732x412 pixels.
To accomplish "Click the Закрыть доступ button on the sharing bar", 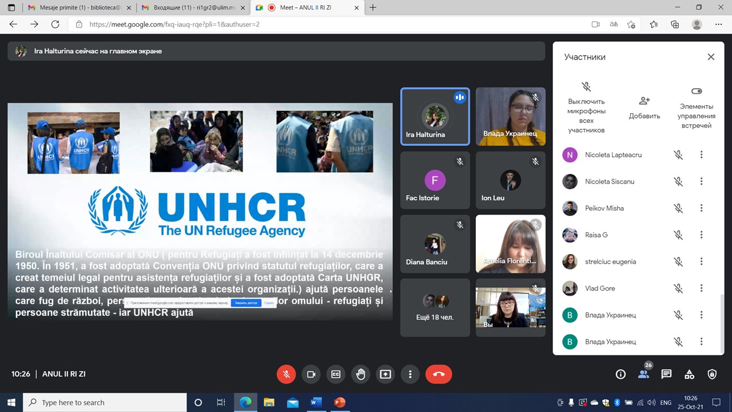I will (x=246, y=303).
